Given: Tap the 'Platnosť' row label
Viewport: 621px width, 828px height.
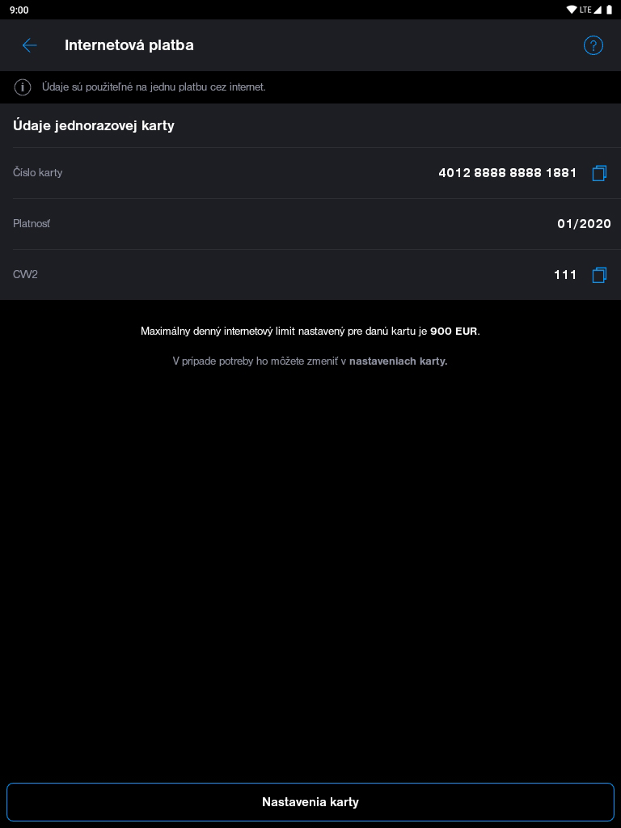Looking at the screenshot, I should 32,224.
